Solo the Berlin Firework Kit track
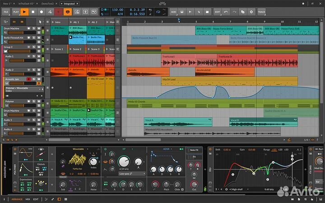 click(34, 38)
